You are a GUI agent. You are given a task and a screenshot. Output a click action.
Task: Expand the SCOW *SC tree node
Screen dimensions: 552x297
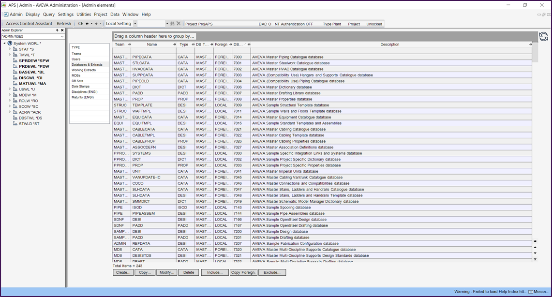coord(10,106)
